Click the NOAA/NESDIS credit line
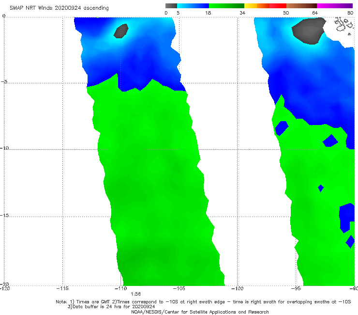Viewport: 358px width, 315px height. 200,312
